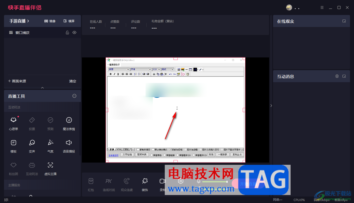
Task: Click the 投票 voting tool icon
Action: 32,120
